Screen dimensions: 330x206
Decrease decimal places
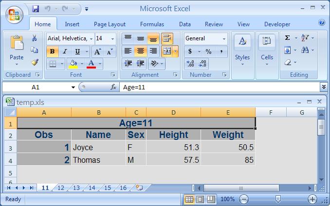202,64
